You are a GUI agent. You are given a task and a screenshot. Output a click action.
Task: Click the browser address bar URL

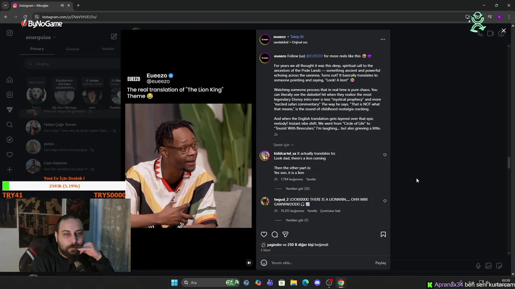69,17
